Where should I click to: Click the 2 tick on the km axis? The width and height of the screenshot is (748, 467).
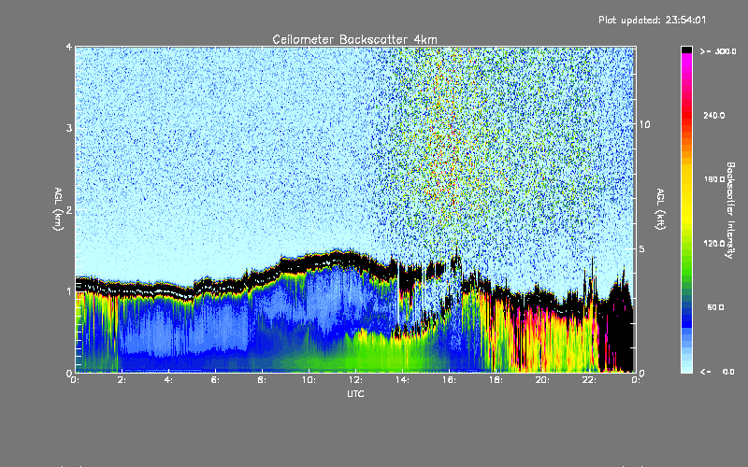click(x=69, y=209)
